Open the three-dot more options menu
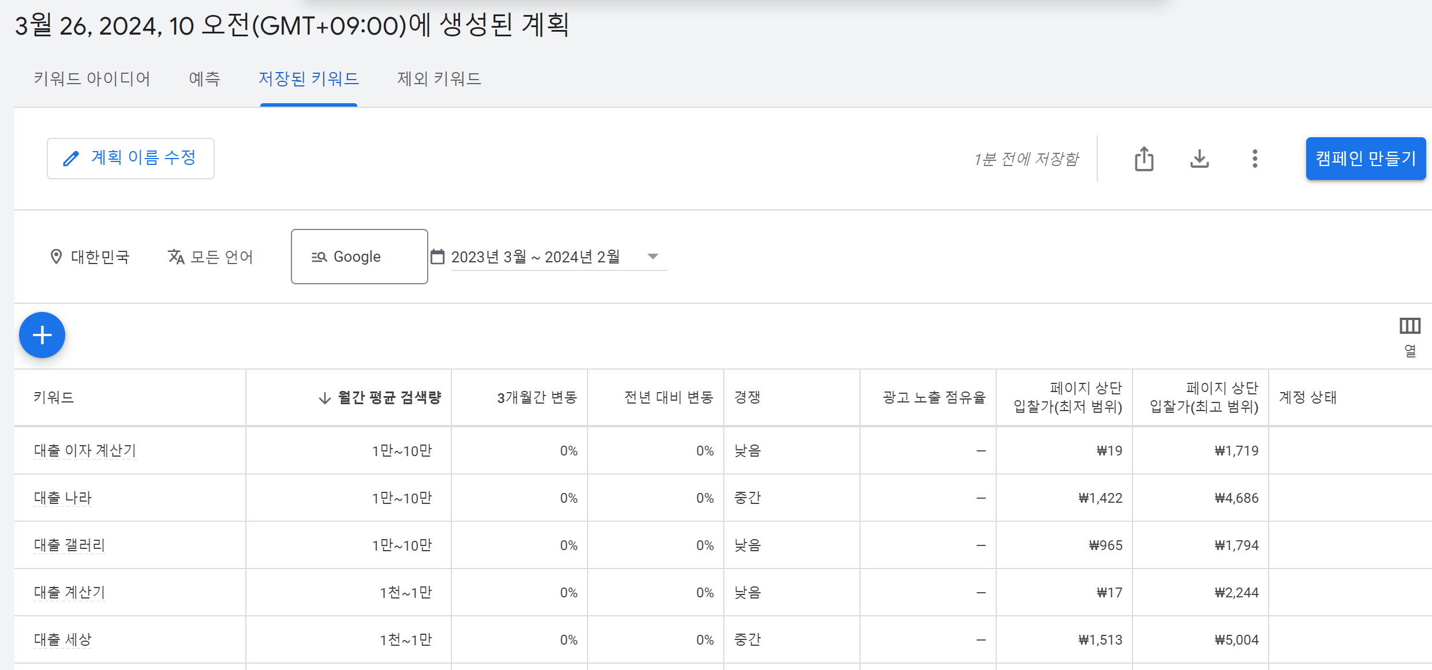Screen dimensions: 1432x670 (1254, 159)
